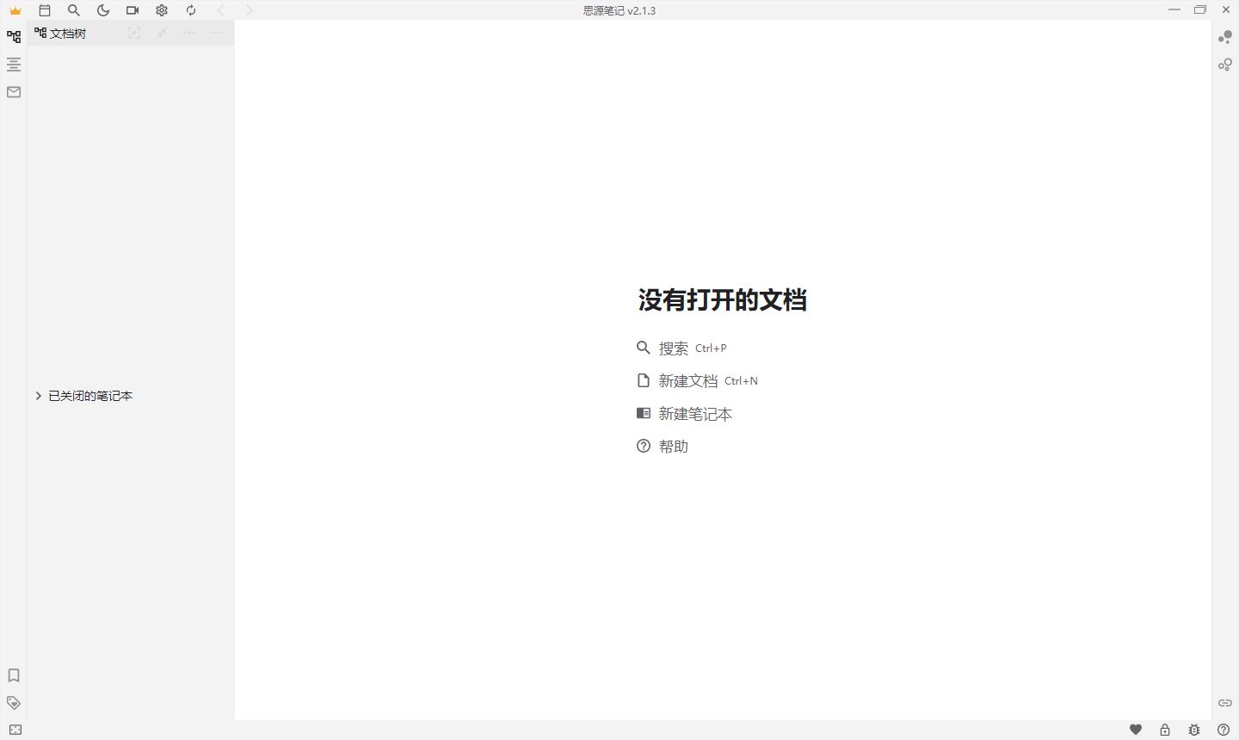Open global search with the magnifier icon

click(x=74, y=10)
